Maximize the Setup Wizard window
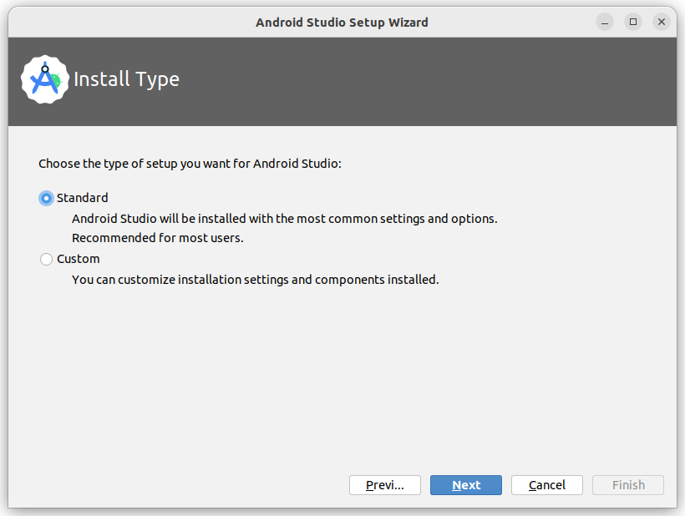Screen dimensions: 685x516 pyautogui.click(x=633, y=22)
